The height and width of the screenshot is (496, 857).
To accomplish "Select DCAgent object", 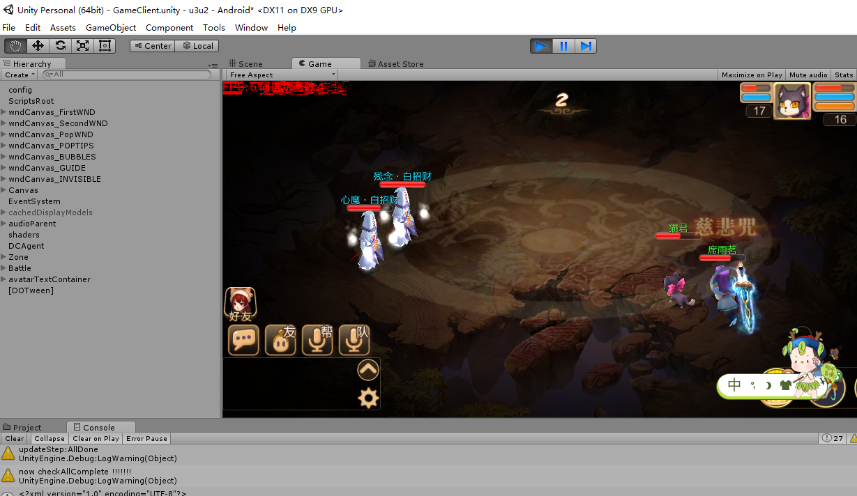I will tap(26, 246).
